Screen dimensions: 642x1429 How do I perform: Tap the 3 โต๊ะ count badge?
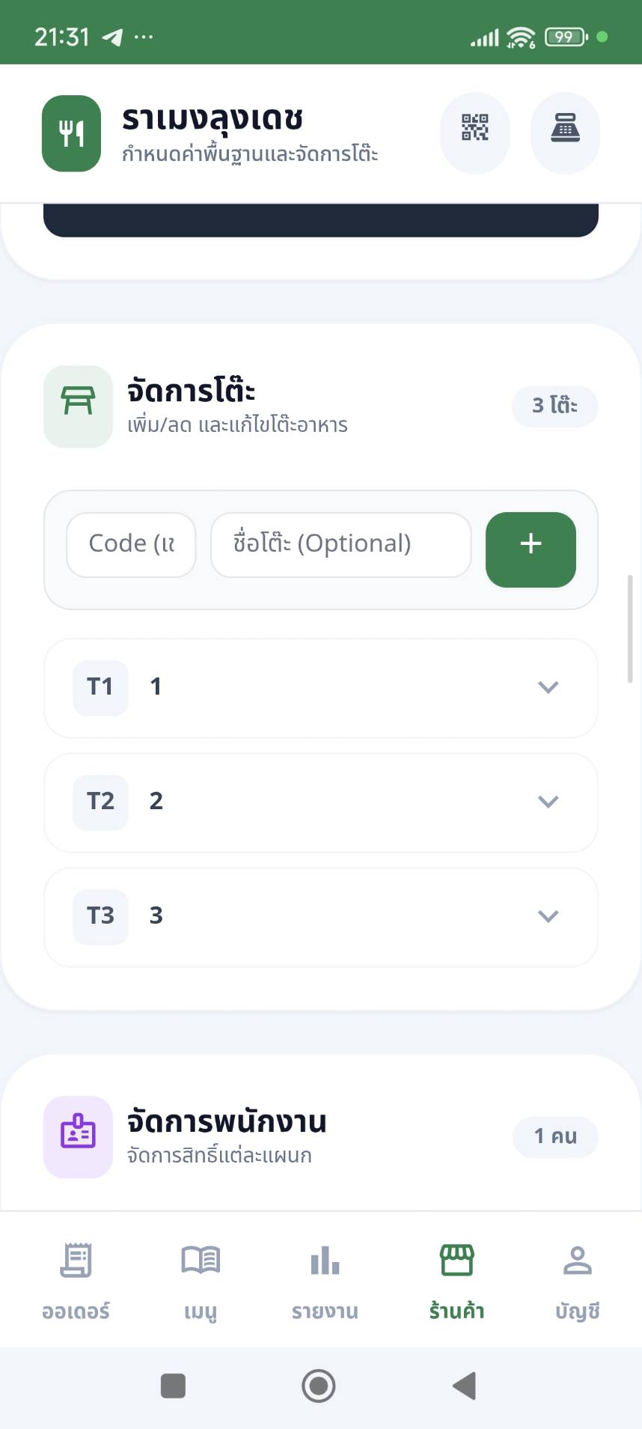point(554,406)
